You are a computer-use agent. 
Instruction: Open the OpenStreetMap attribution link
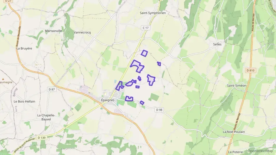pyautogui.click(x=260, y=151)
